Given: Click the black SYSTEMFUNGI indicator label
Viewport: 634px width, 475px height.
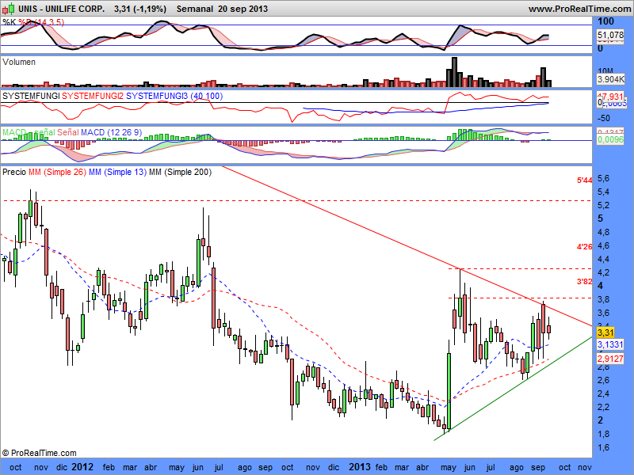Looking at the screenshot, I should [x=31, y=96].
